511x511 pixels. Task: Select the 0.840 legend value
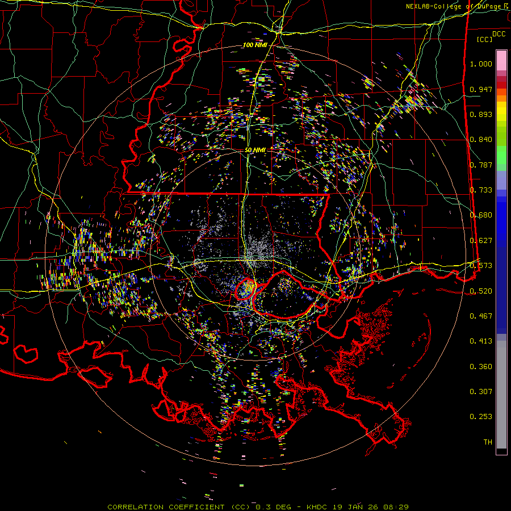481,140
